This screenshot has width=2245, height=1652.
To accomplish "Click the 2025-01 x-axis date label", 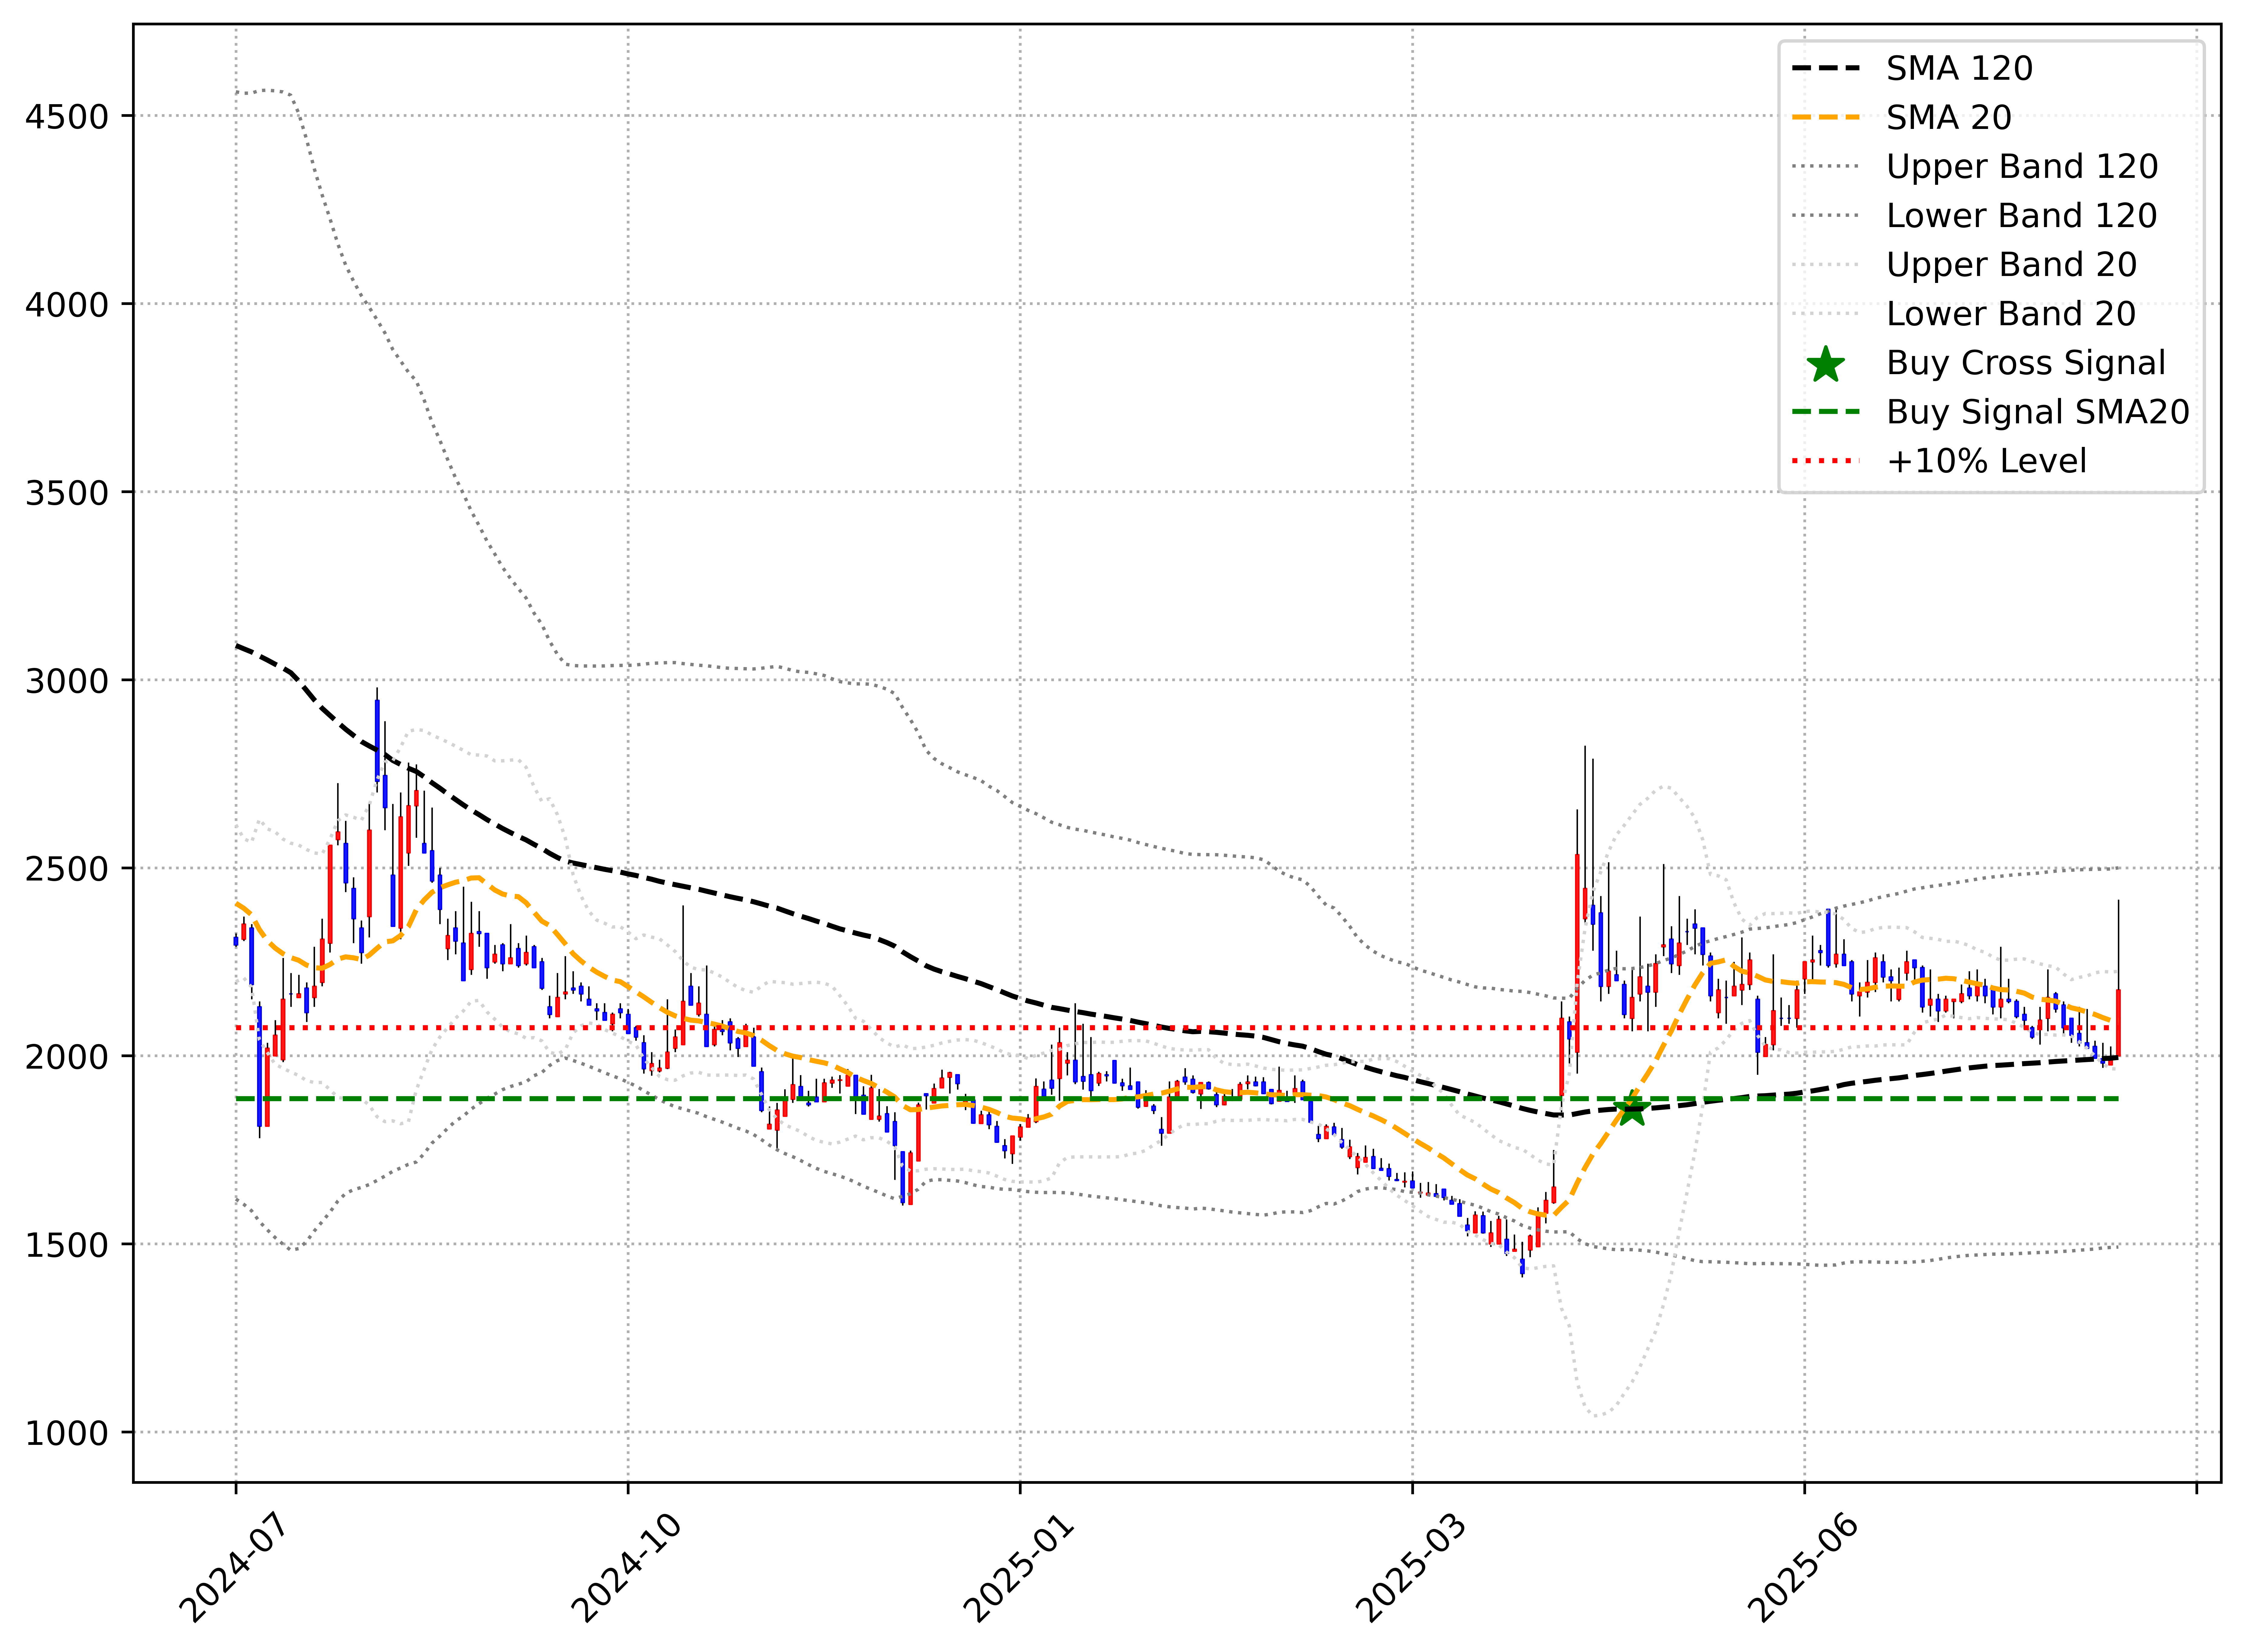I will (1019, 1568).
